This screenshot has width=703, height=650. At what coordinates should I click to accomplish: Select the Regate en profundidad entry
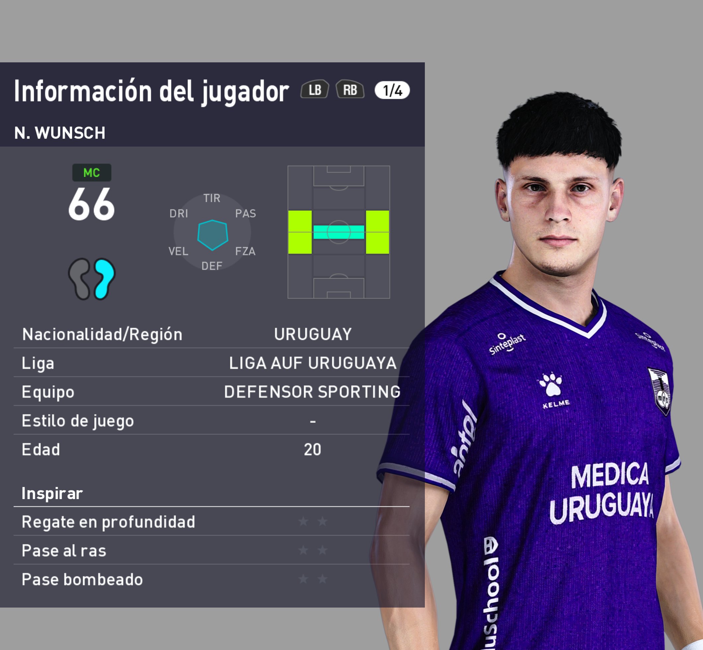pos(211,522)
